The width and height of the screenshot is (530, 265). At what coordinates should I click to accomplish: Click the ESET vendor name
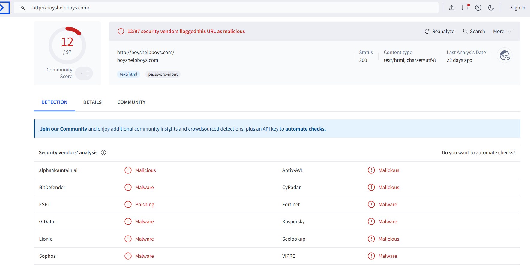tap(45, 204)
